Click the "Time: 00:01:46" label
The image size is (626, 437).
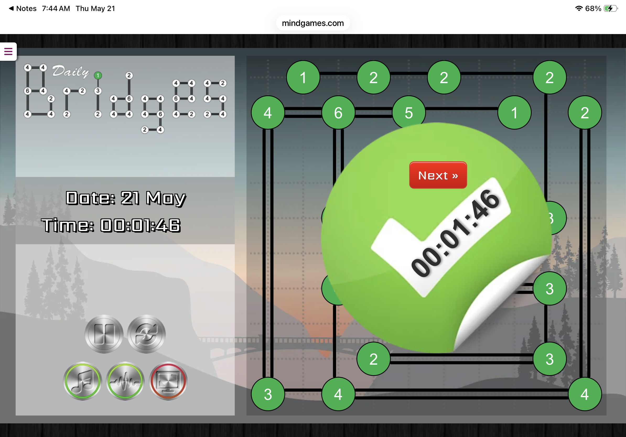[111, 225]
